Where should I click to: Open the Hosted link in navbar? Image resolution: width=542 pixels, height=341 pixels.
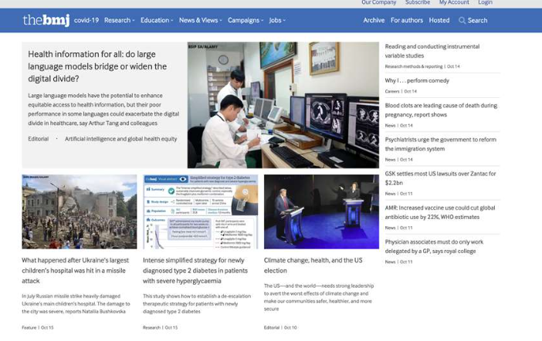tap(439, 20)
